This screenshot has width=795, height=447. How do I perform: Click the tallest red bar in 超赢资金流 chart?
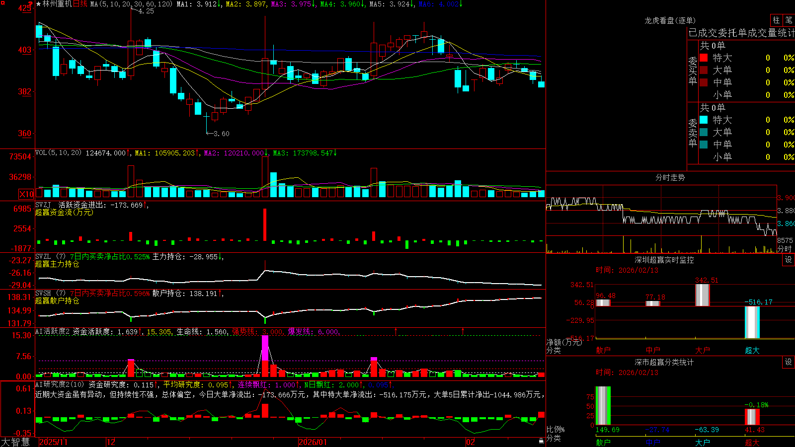(265, 224)
